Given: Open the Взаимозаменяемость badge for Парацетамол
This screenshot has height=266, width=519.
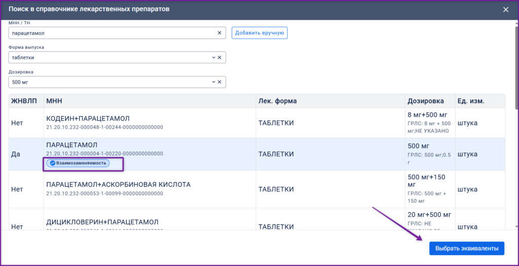Looking at the screenshot, I should point(78,163).
